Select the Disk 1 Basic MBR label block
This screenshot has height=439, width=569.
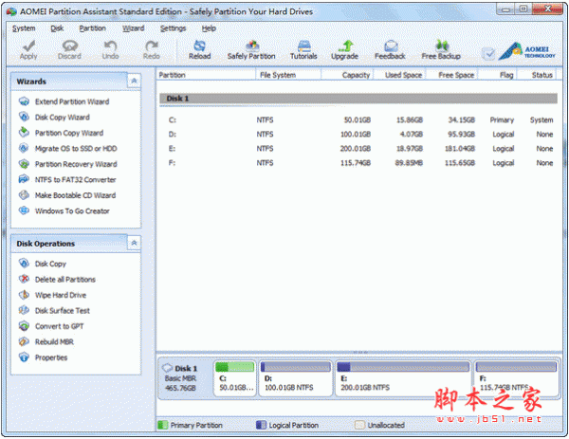click(x=185, y=378)
